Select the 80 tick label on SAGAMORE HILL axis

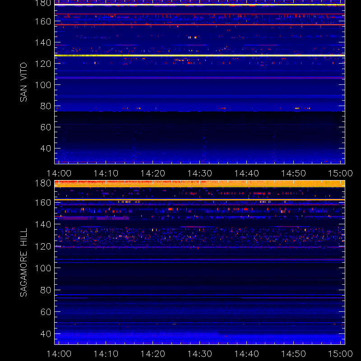46,290
